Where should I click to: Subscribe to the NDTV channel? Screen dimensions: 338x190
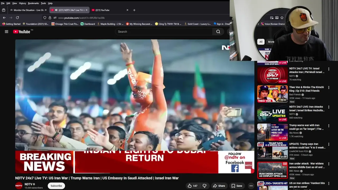(56, 186)
